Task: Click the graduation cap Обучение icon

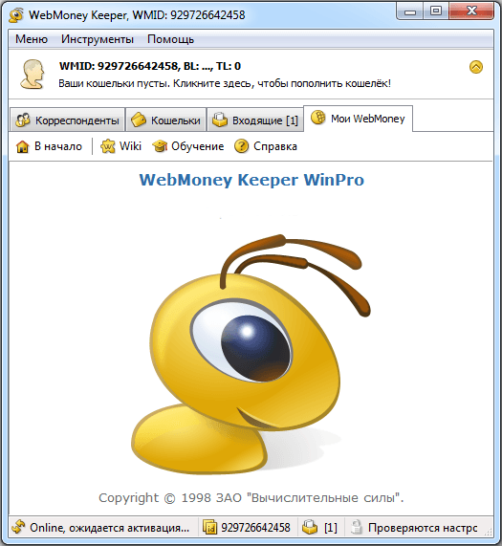Action: coord(160,146)
